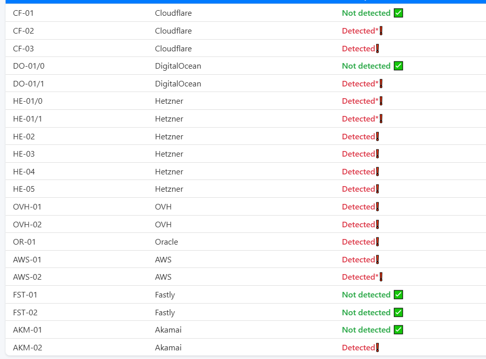The width and height of the screenshot is (486, 359).
Task: Click Hetzner provider in HE-04 row
Action: (x=169, y=172)
